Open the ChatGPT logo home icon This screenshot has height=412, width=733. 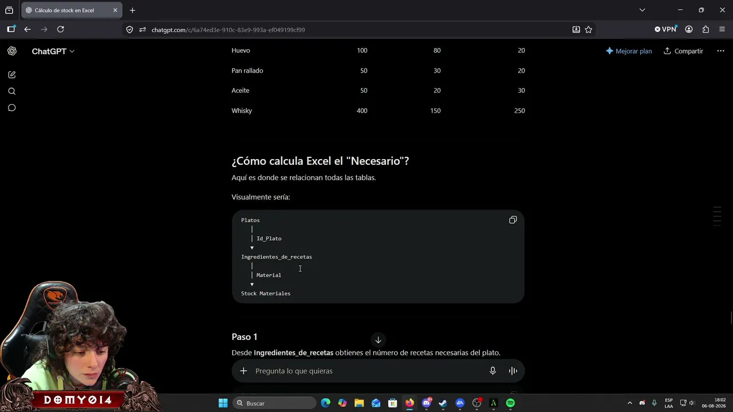(x=11, y=51)
